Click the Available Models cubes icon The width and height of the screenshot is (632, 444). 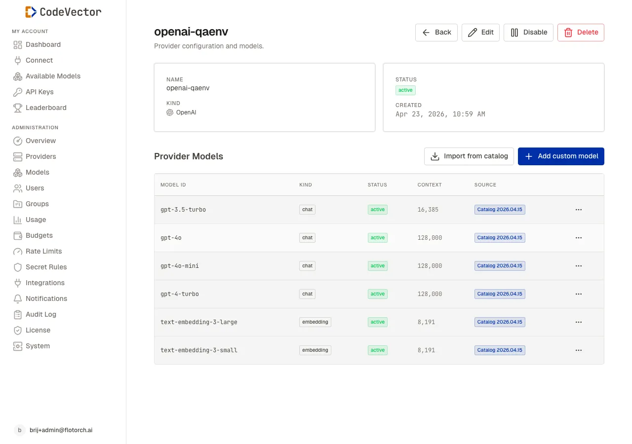pos(18,76)
